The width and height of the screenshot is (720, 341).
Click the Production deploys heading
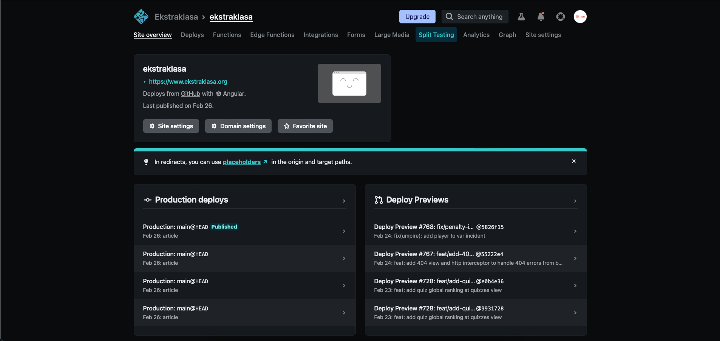[x=192, y=200]
